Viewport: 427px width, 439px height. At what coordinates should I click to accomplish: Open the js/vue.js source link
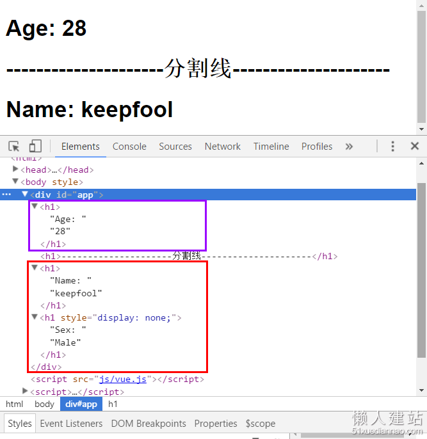123,379
